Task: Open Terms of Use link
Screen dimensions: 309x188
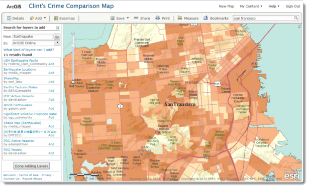Action: coord(29,175)
